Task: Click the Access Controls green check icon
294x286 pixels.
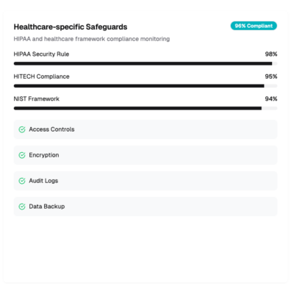Action: pyautogui.click(x=22, y=129)
